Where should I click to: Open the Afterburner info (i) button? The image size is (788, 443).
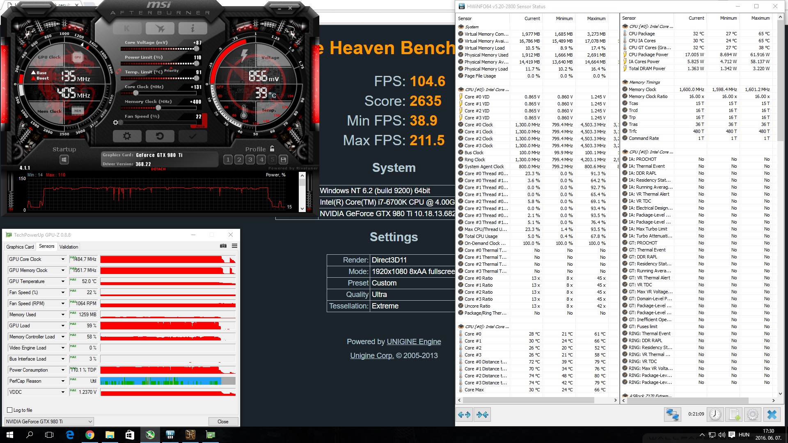(192, 28)
